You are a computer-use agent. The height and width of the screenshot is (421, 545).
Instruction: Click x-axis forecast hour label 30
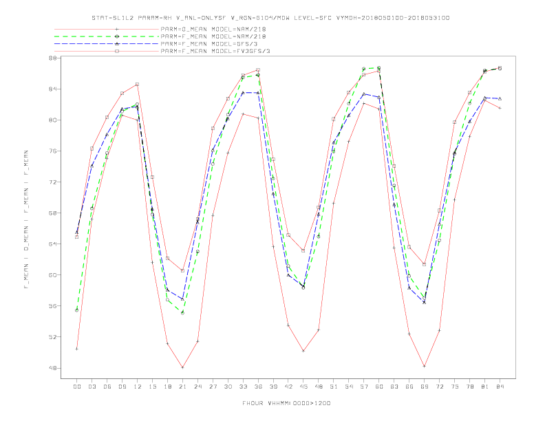coord(228,387)
